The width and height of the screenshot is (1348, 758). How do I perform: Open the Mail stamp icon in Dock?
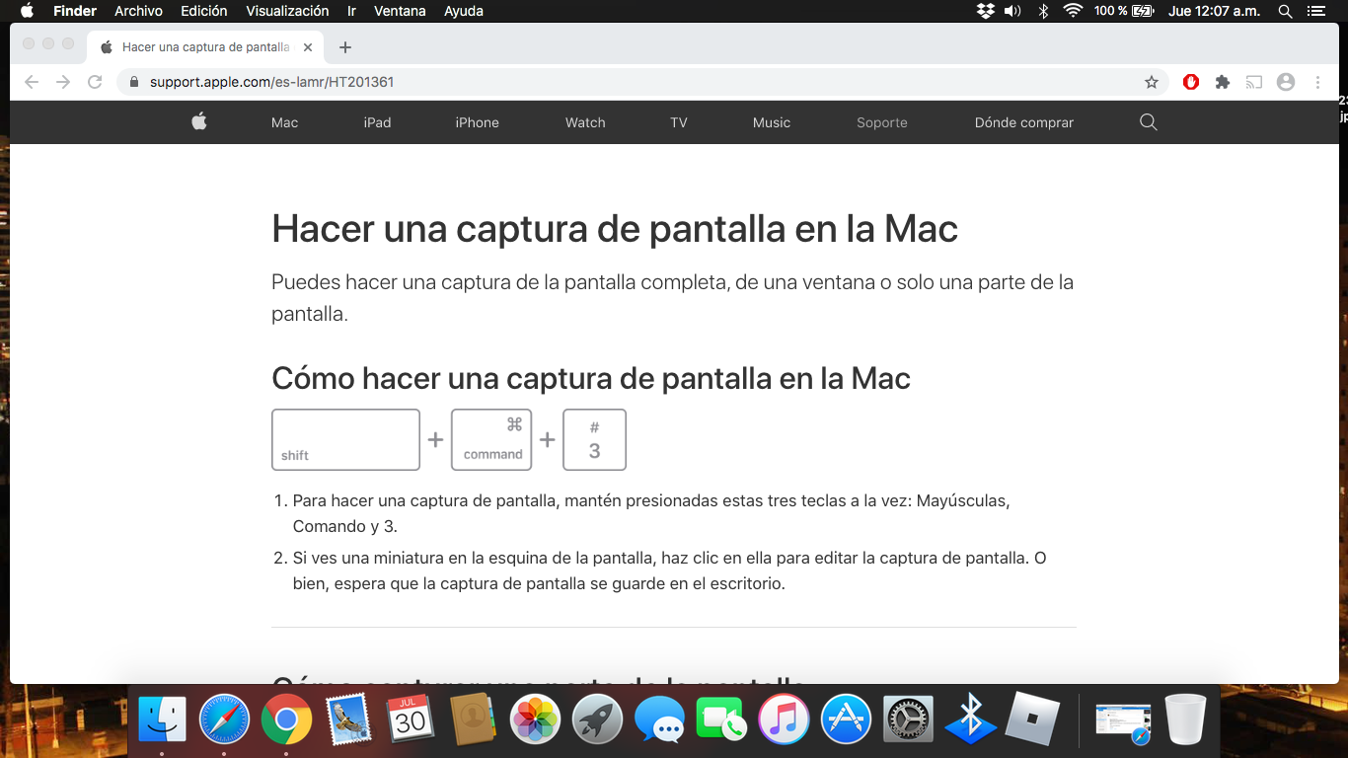tap(348, 720)
